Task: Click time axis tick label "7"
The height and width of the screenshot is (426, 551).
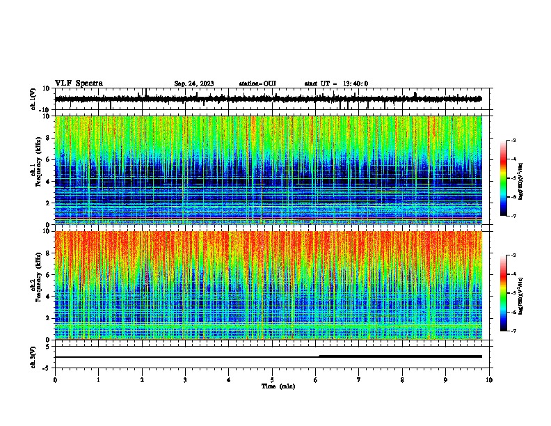Action: coord(359,380)
